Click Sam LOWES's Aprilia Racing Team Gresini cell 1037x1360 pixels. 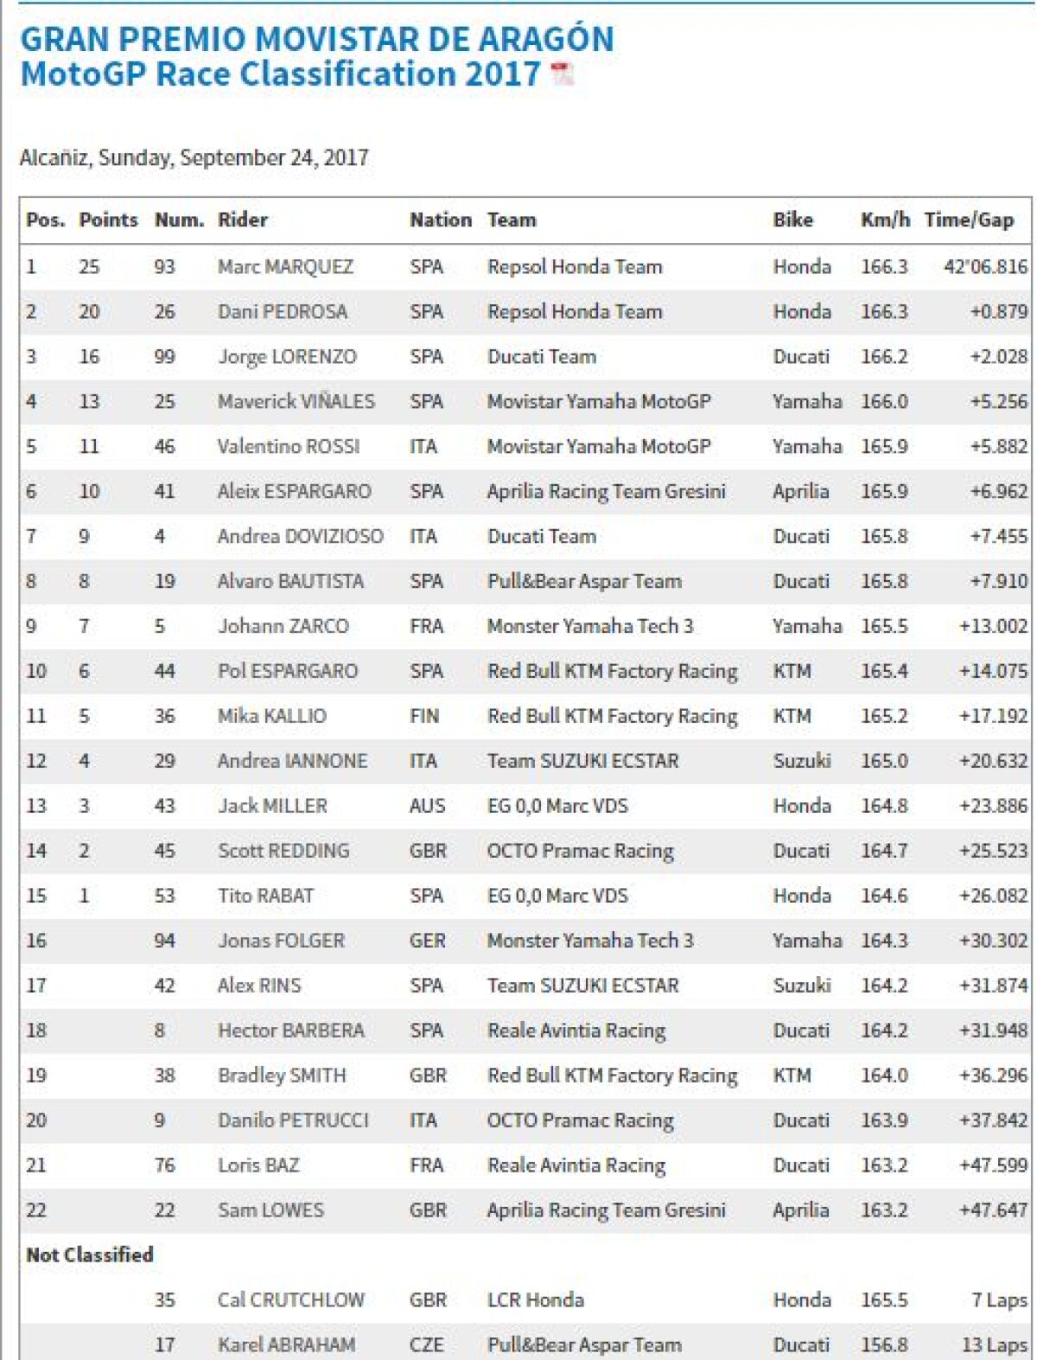tap(606, 1210)
